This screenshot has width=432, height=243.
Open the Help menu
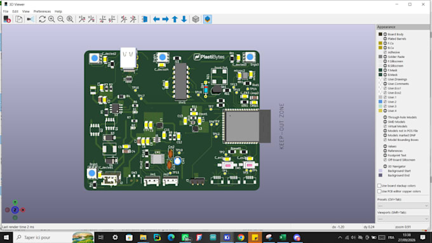(x=58, y=11)
